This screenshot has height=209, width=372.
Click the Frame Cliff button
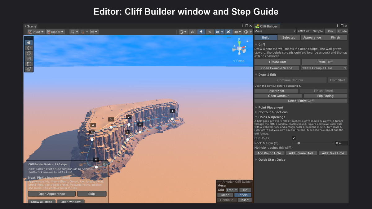[325, 62]
